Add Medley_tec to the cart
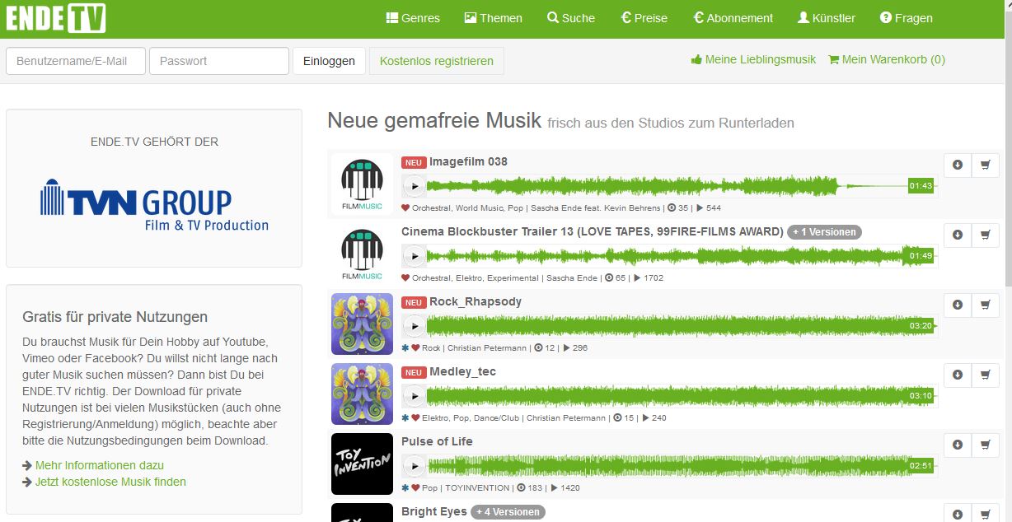Image resolution: width=1012 pixels, height=522 pixels. [x=985, y=375]
